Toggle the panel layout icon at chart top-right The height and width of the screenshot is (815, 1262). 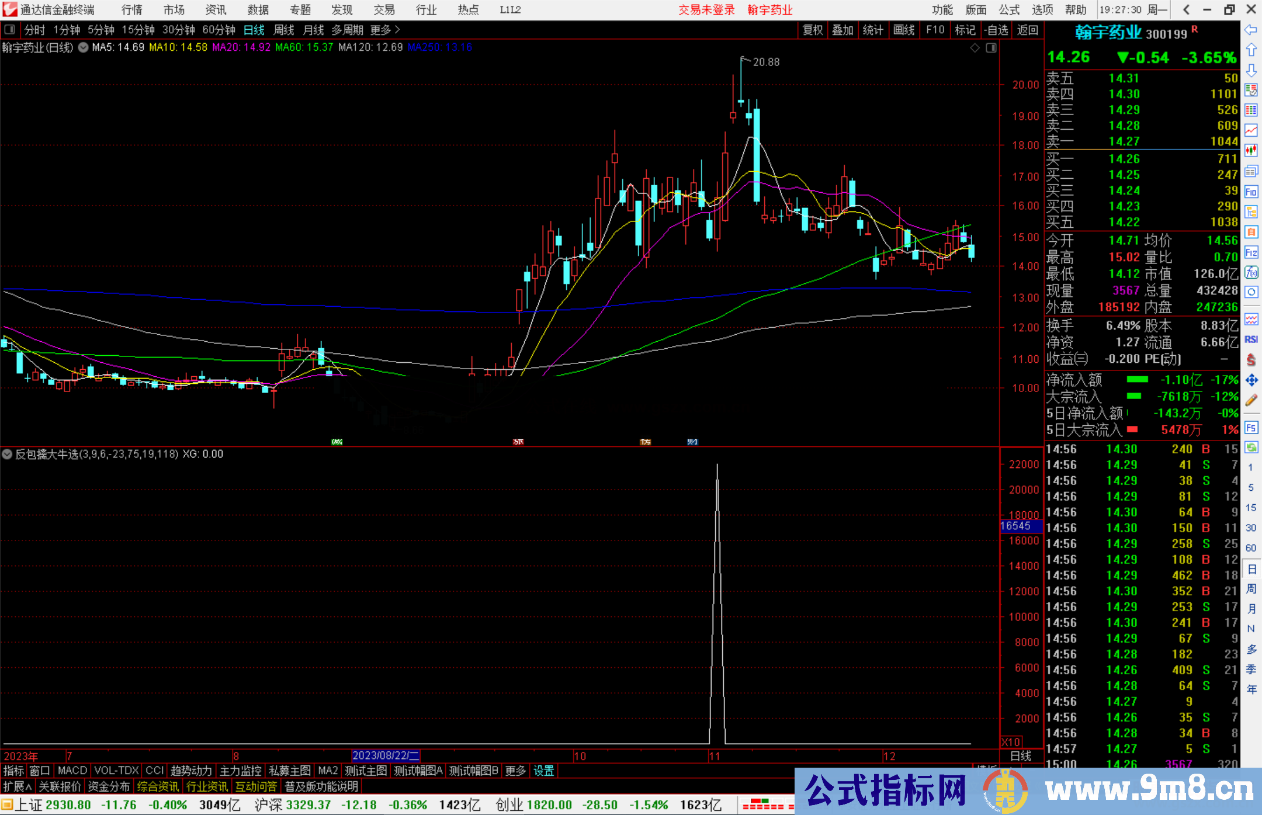click(991, 48)
